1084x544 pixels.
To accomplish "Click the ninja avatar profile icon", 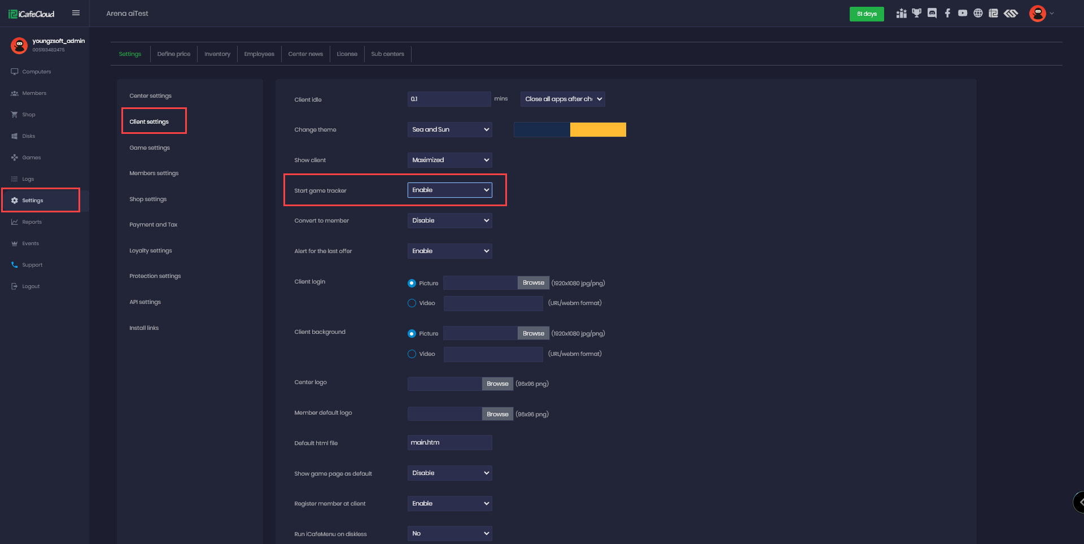I will pos(1037,14).
